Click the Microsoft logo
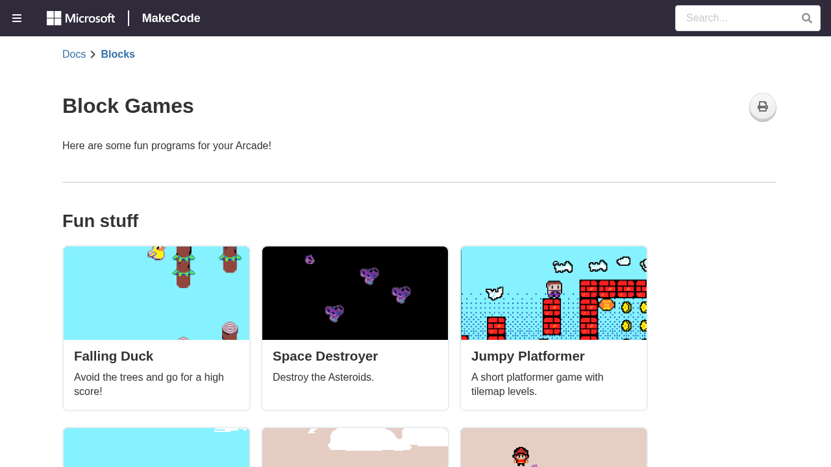The image size is (831, 467). click(81, 18)
